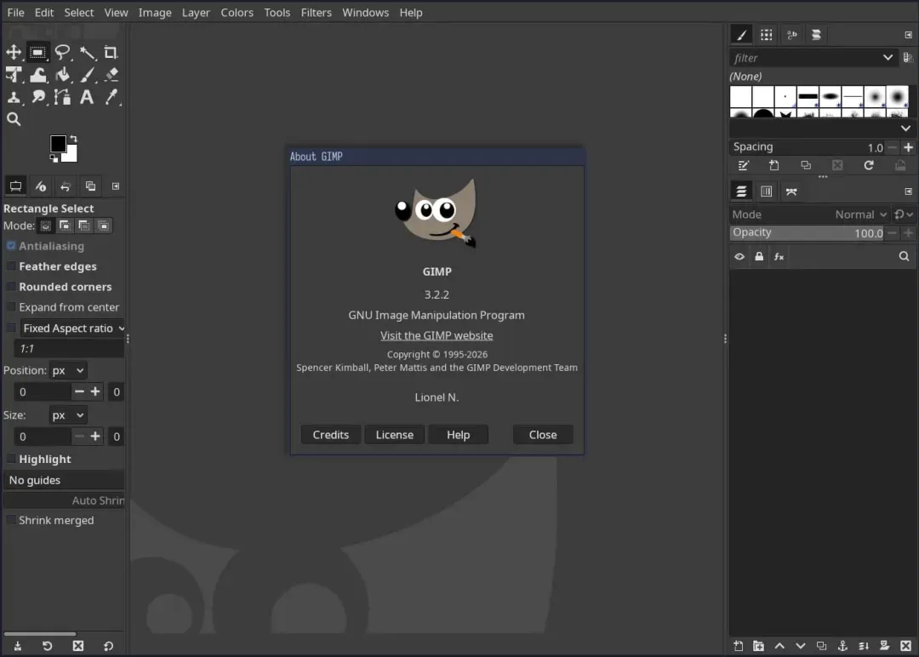The image size is (919, 657).
Task: Open layer mode group switch dropdown
Action: coord(903,214)
